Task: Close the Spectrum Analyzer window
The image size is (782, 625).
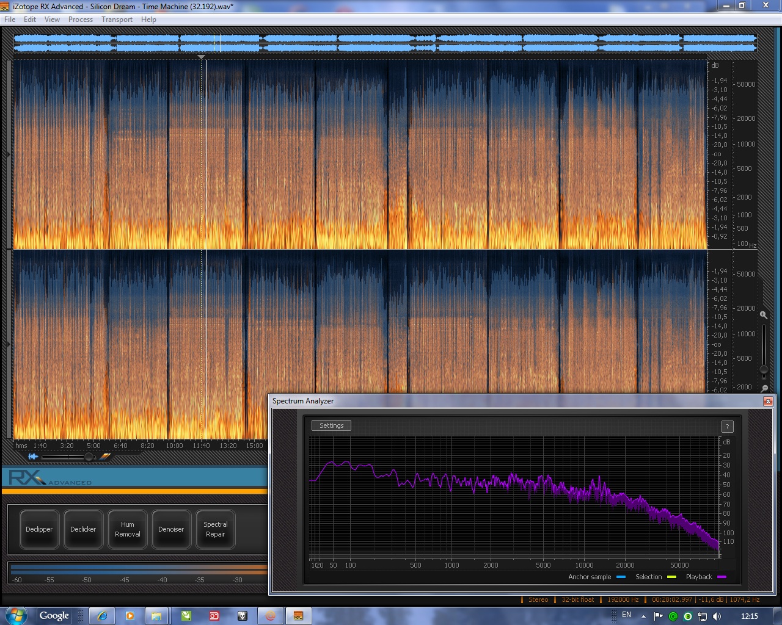Action: tap(768, 401)
